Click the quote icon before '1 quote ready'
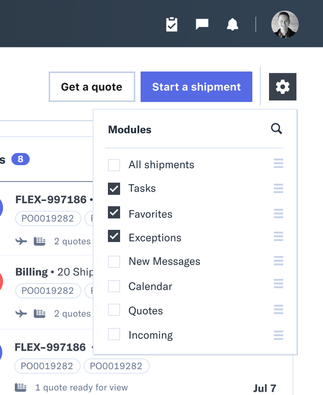The image size is (323, 395). [20, 387]
